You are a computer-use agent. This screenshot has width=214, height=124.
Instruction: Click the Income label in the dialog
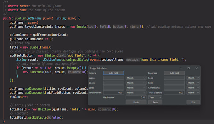tap(93, 73)
